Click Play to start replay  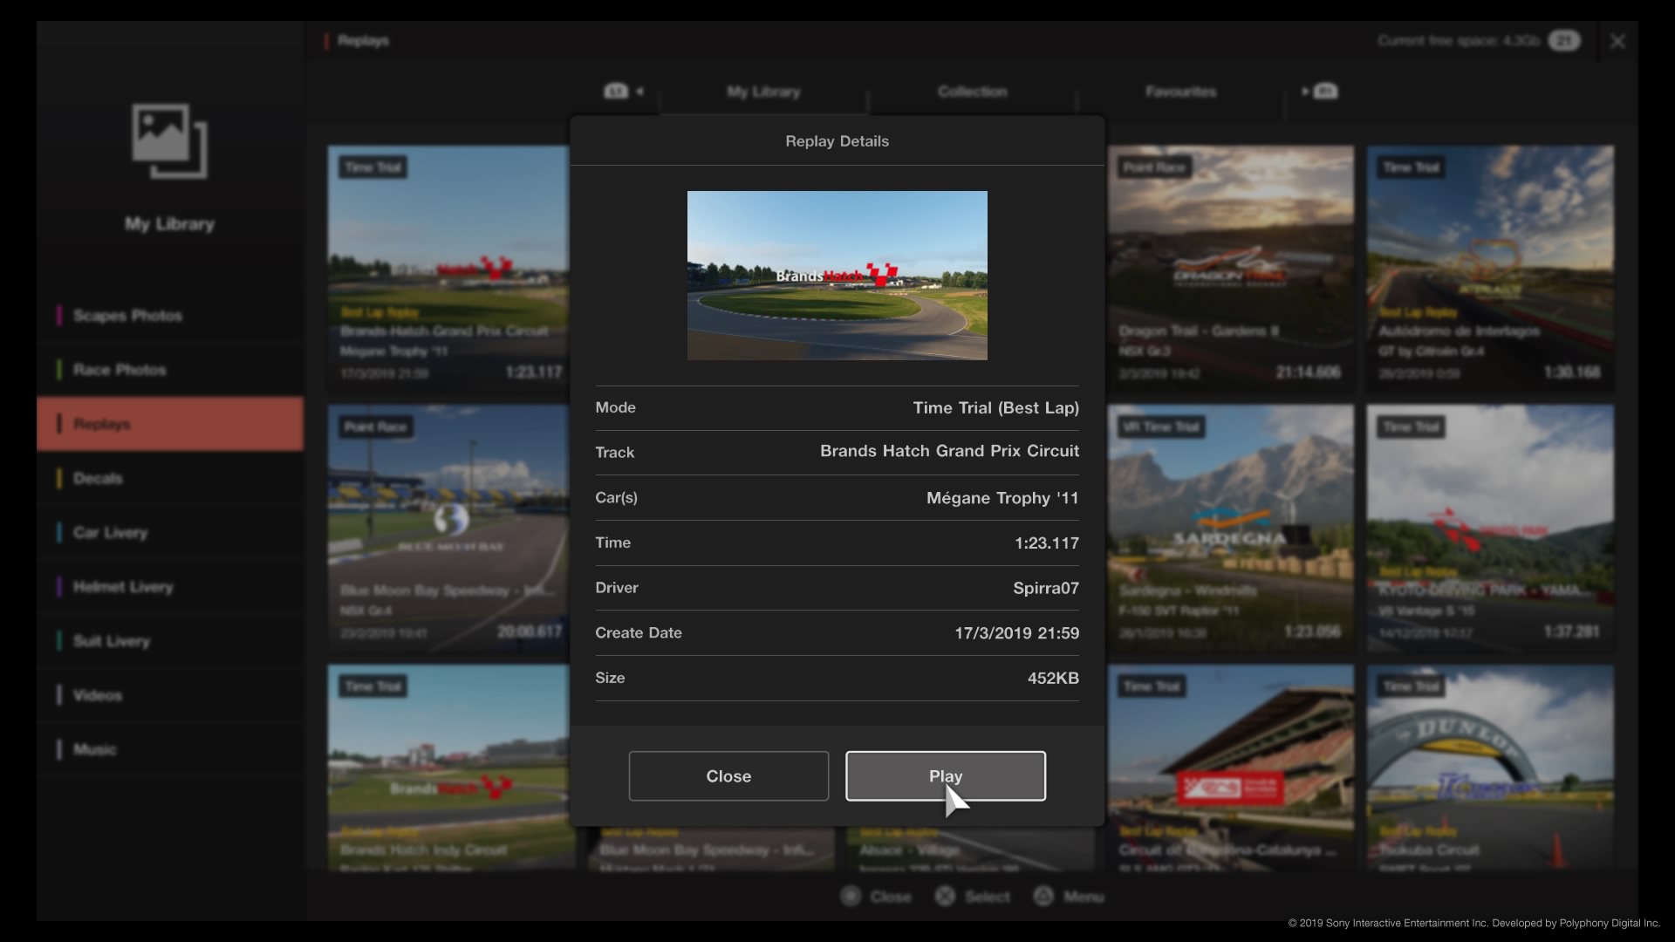point(946,775)
